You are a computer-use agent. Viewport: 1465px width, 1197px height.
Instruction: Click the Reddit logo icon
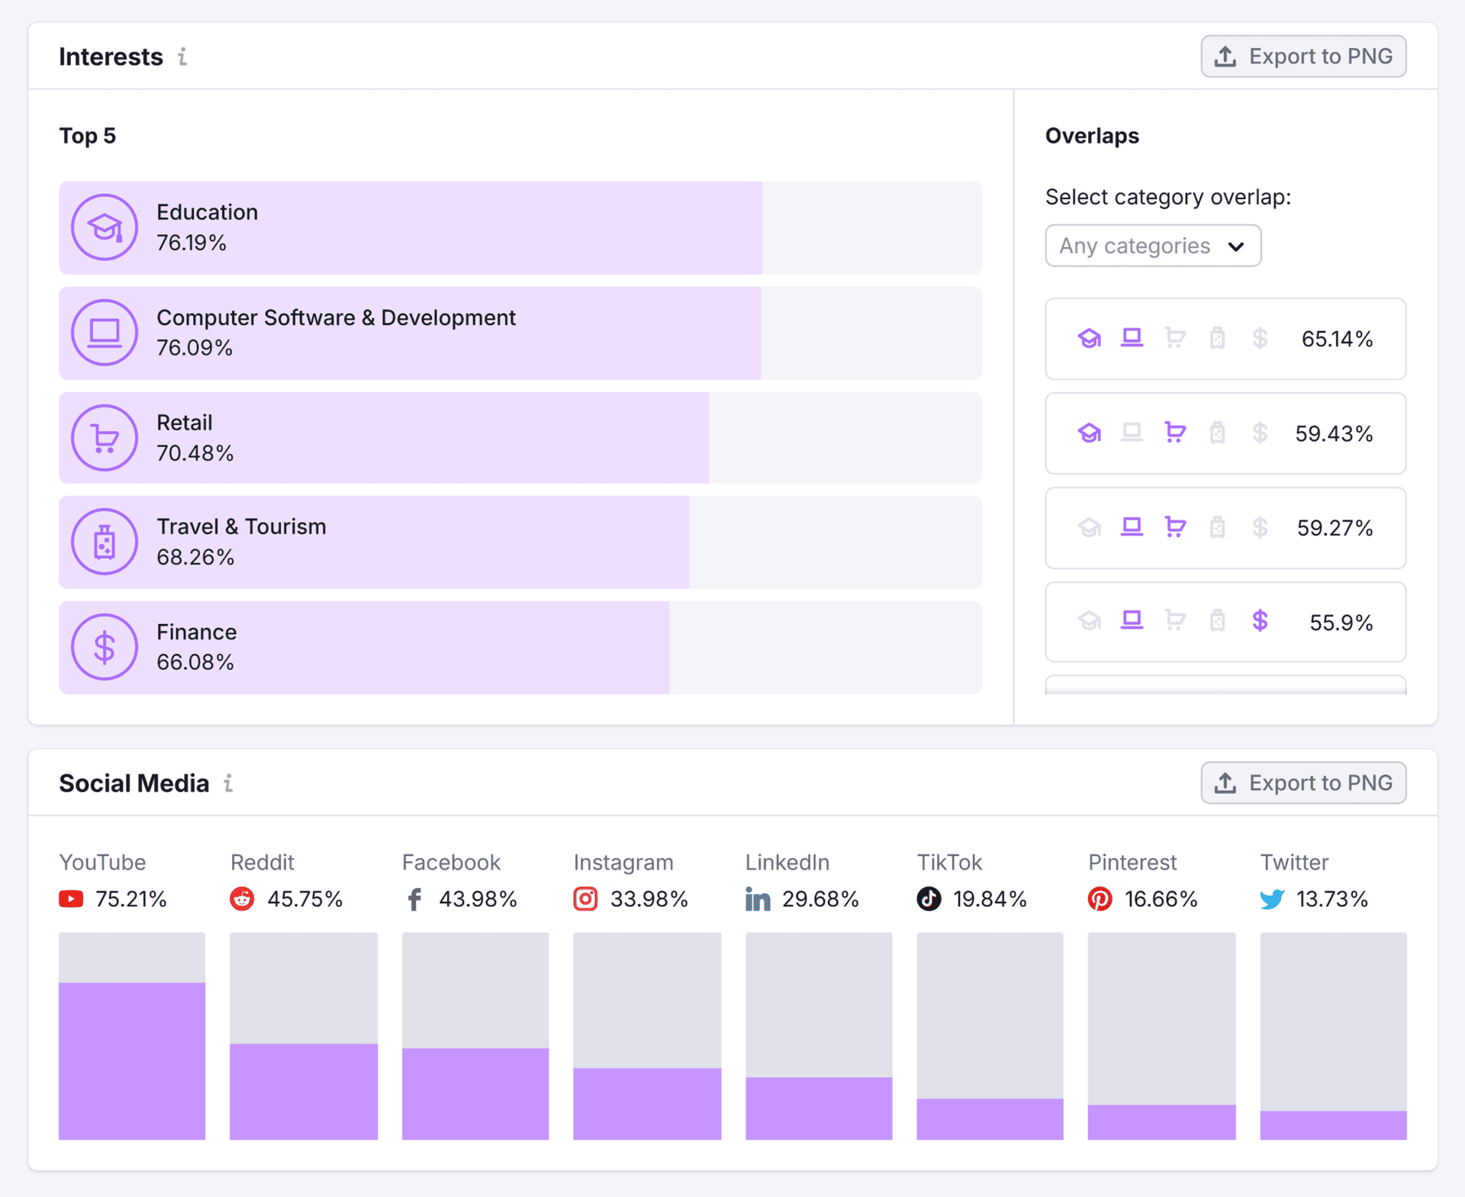tap(242, 899)
